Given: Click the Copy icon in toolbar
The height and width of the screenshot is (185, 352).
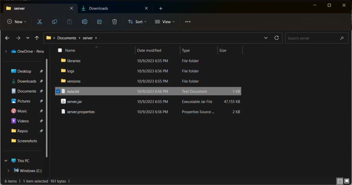Looking at the screenshot, I should pos(55,22).
